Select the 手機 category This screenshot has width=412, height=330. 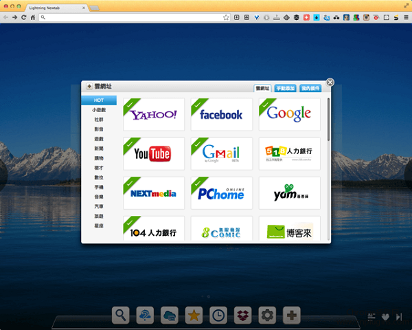[x=99, y=187]
